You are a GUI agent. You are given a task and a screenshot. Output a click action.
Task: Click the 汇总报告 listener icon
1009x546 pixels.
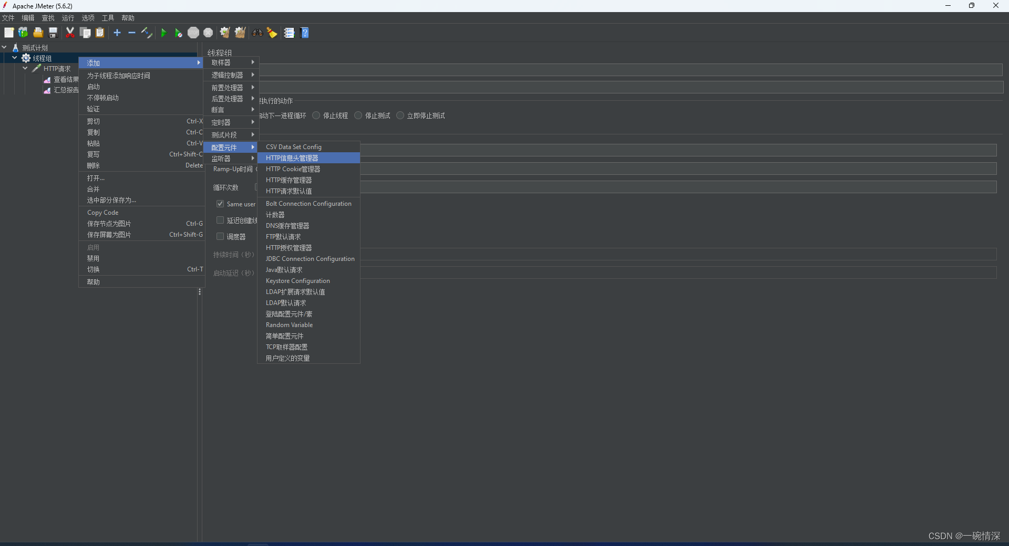tap(47, 90)
